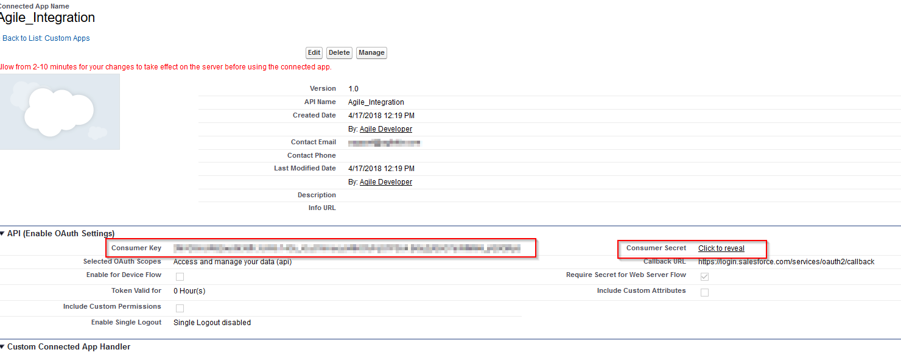The height and width of the screenshot is (358, 901).
Task: Click the Selected OAuth Scopes label
Action: (x=122, y=262)
